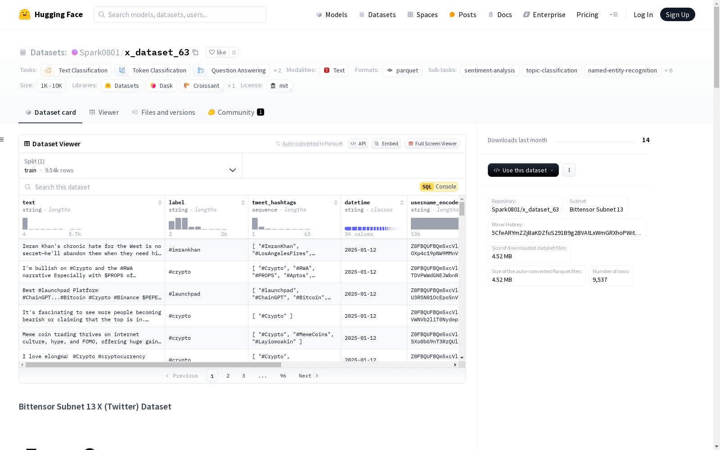
Task: Click the Sign Up button
Action: pos(677,14)
